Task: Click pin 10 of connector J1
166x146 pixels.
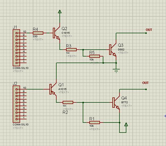Action: (16, 33)
